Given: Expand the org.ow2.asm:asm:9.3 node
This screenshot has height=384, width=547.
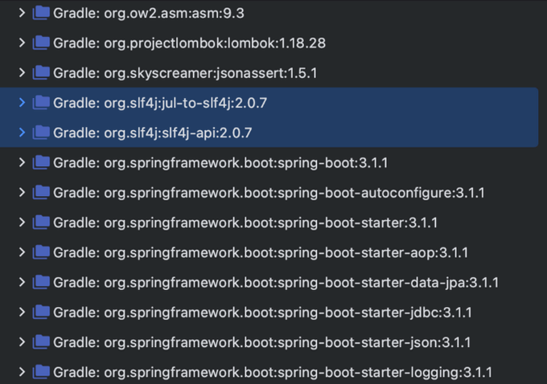Looking at the screenshot, I should point(22,14).
